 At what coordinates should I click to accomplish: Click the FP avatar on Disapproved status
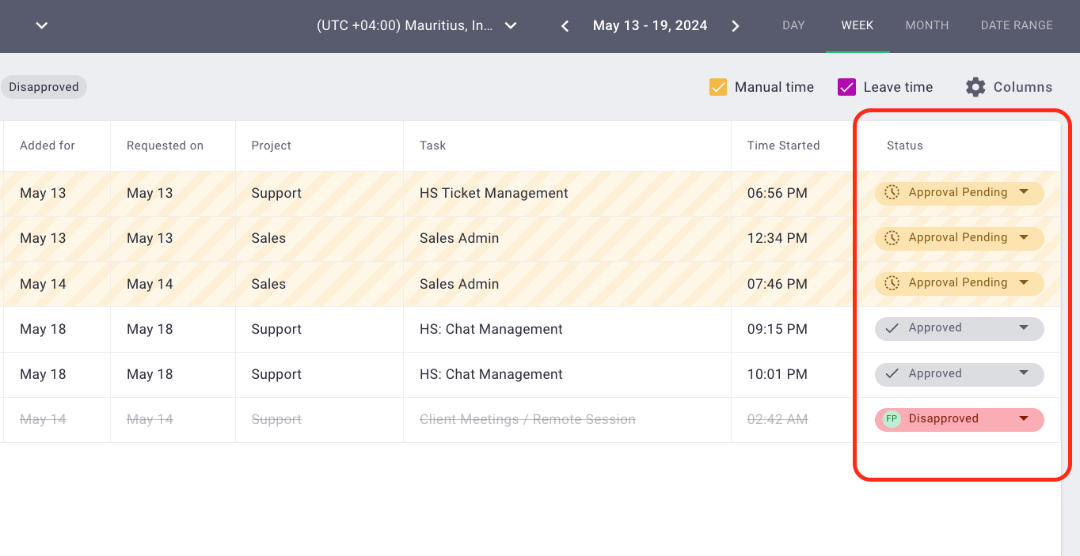pos(892,419)
